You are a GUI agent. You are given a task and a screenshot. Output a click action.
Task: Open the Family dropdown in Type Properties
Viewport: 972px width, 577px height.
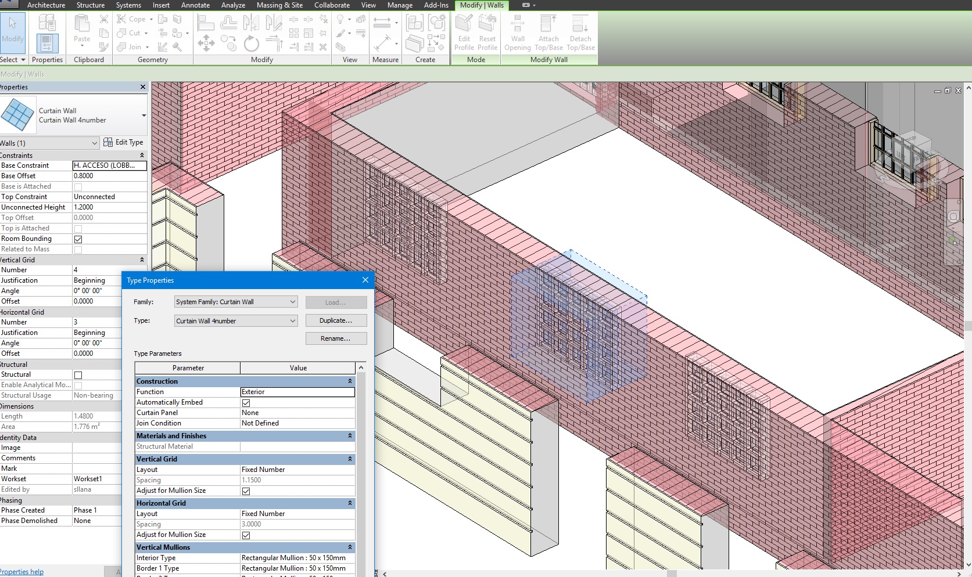236,302
